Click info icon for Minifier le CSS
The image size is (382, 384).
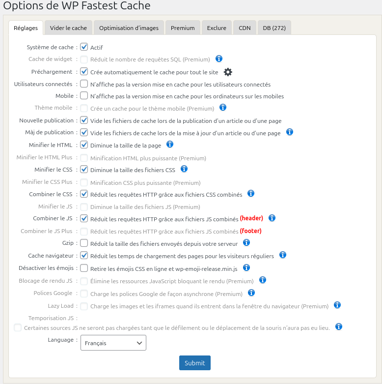184,169
